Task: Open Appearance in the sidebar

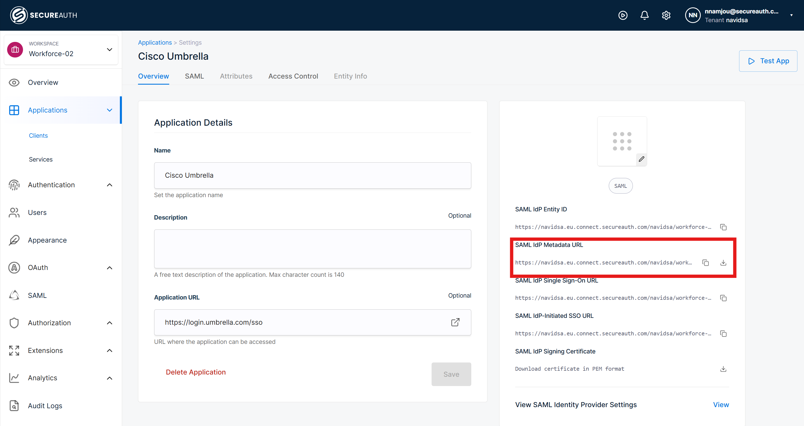Action: pos(47,240)
